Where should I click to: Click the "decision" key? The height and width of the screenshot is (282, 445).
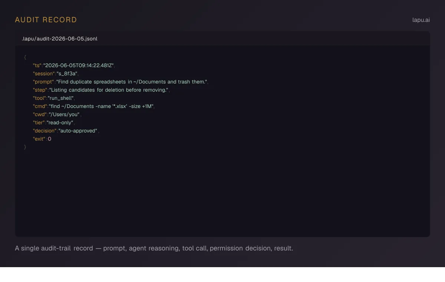45,131
